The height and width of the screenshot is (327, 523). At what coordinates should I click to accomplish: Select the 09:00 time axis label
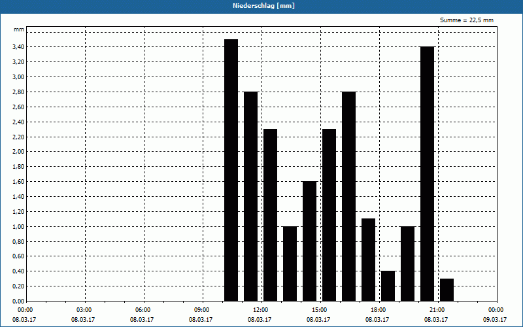coord(201,310)
